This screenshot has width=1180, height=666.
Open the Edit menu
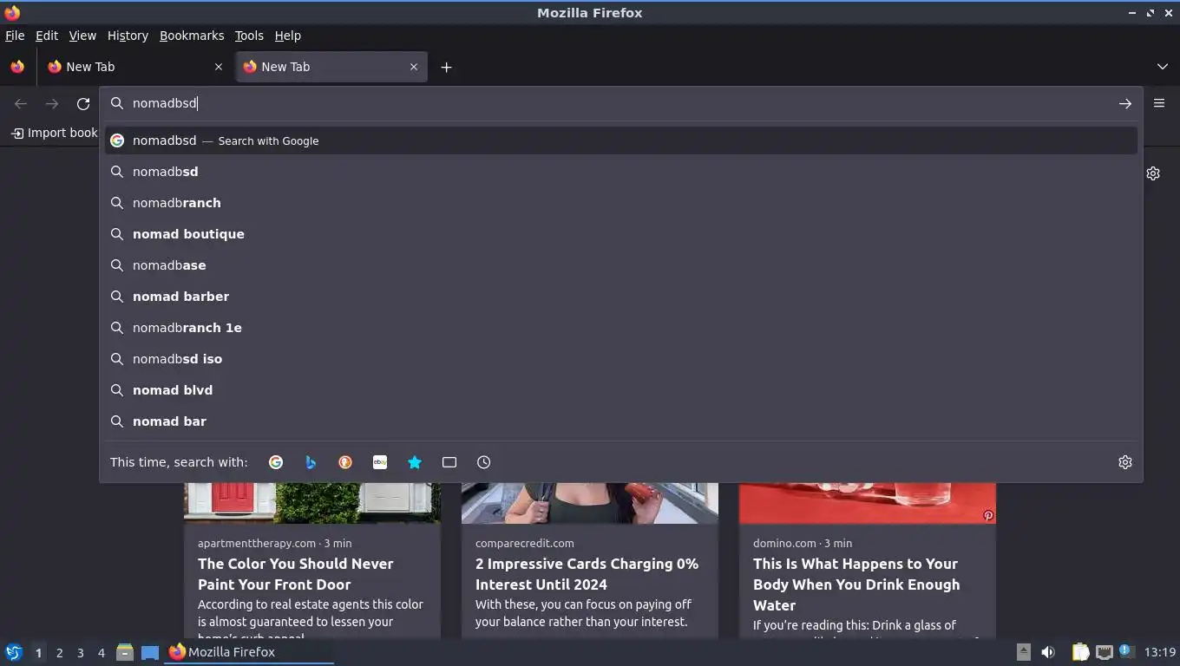(x=47, y=36)
